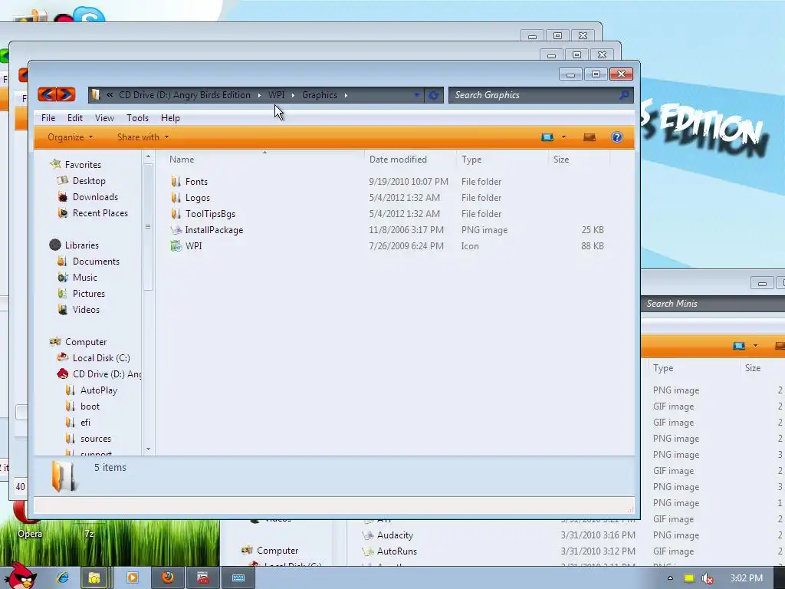Open the sources folder in tree
785x589 pixels.
click(96, 438)
